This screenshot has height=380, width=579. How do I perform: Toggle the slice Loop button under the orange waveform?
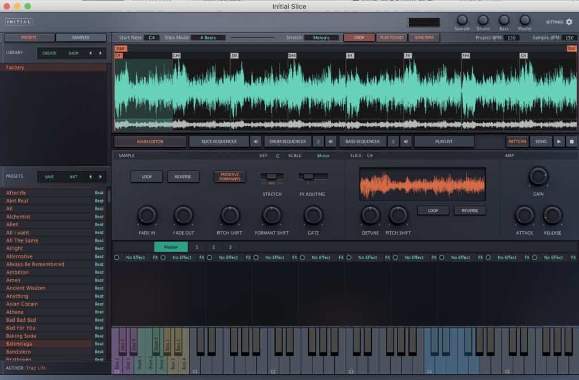[433, 210]
